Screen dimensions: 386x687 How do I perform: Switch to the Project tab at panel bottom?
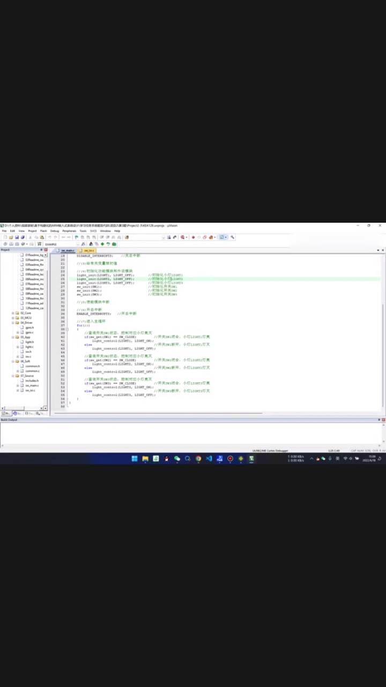5,413
